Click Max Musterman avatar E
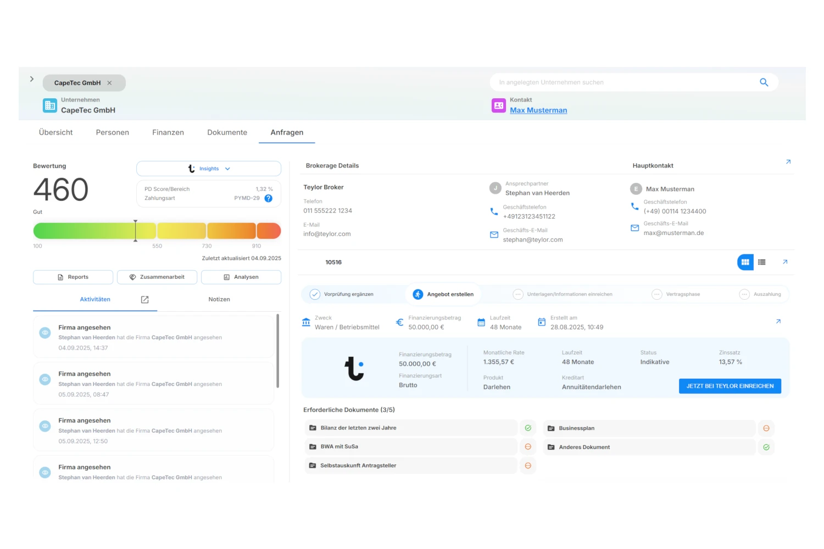The width and height of the screenshot is (824, 549). coord(636,189)
